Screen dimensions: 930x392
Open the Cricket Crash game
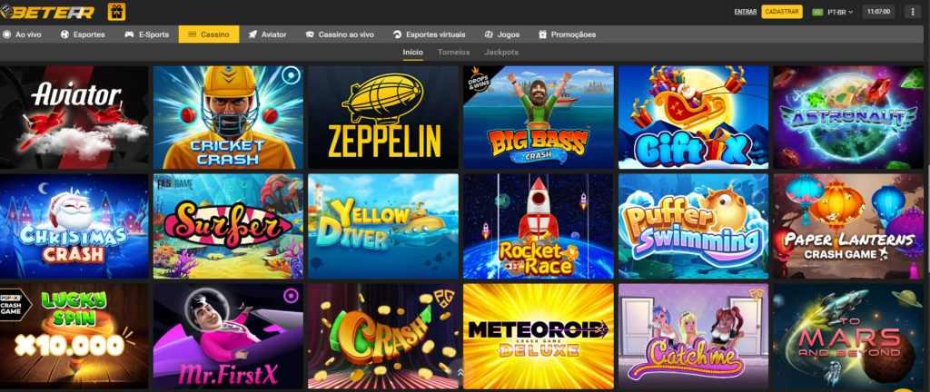[x=228, y=117]
